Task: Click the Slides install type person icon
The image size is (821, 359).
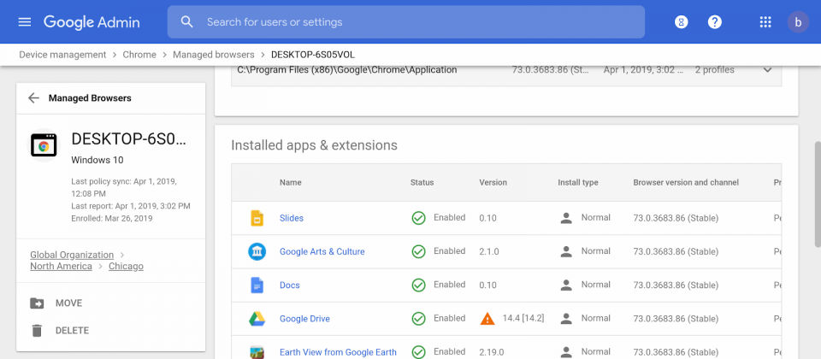Action: click(566, 218)
